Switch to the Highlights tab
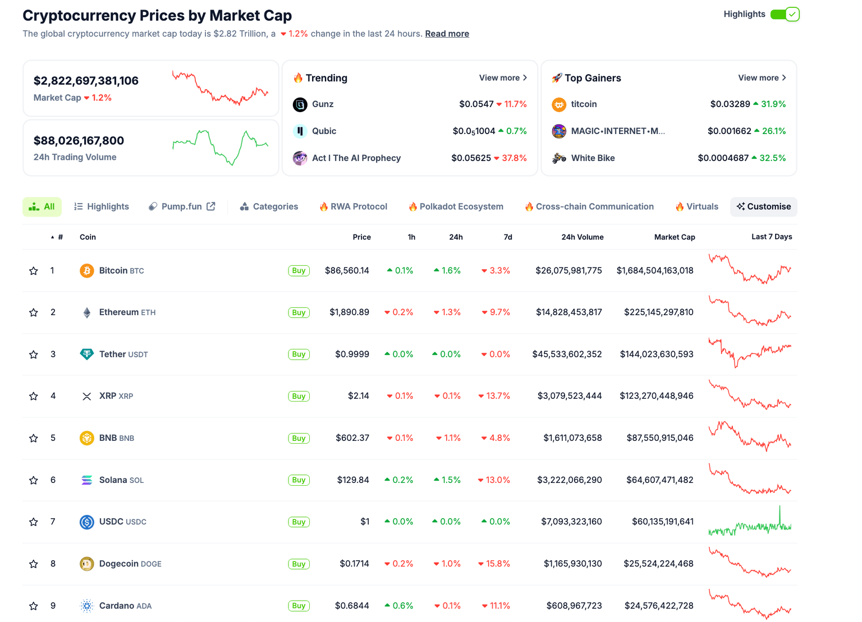 [x=101, y=206]
